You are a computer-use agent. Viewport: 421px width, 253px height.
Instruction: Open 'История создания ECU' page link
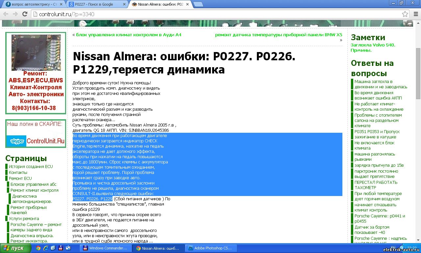(x=31, y=166)
